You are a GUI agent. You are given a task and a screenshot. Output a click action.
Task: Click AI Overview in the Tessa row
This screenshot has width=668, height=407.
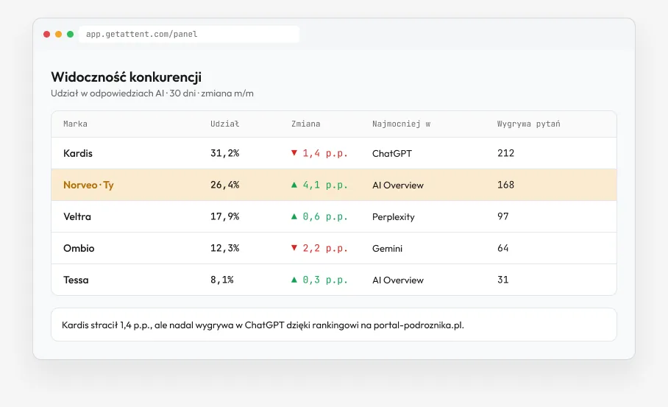point(398,280)
